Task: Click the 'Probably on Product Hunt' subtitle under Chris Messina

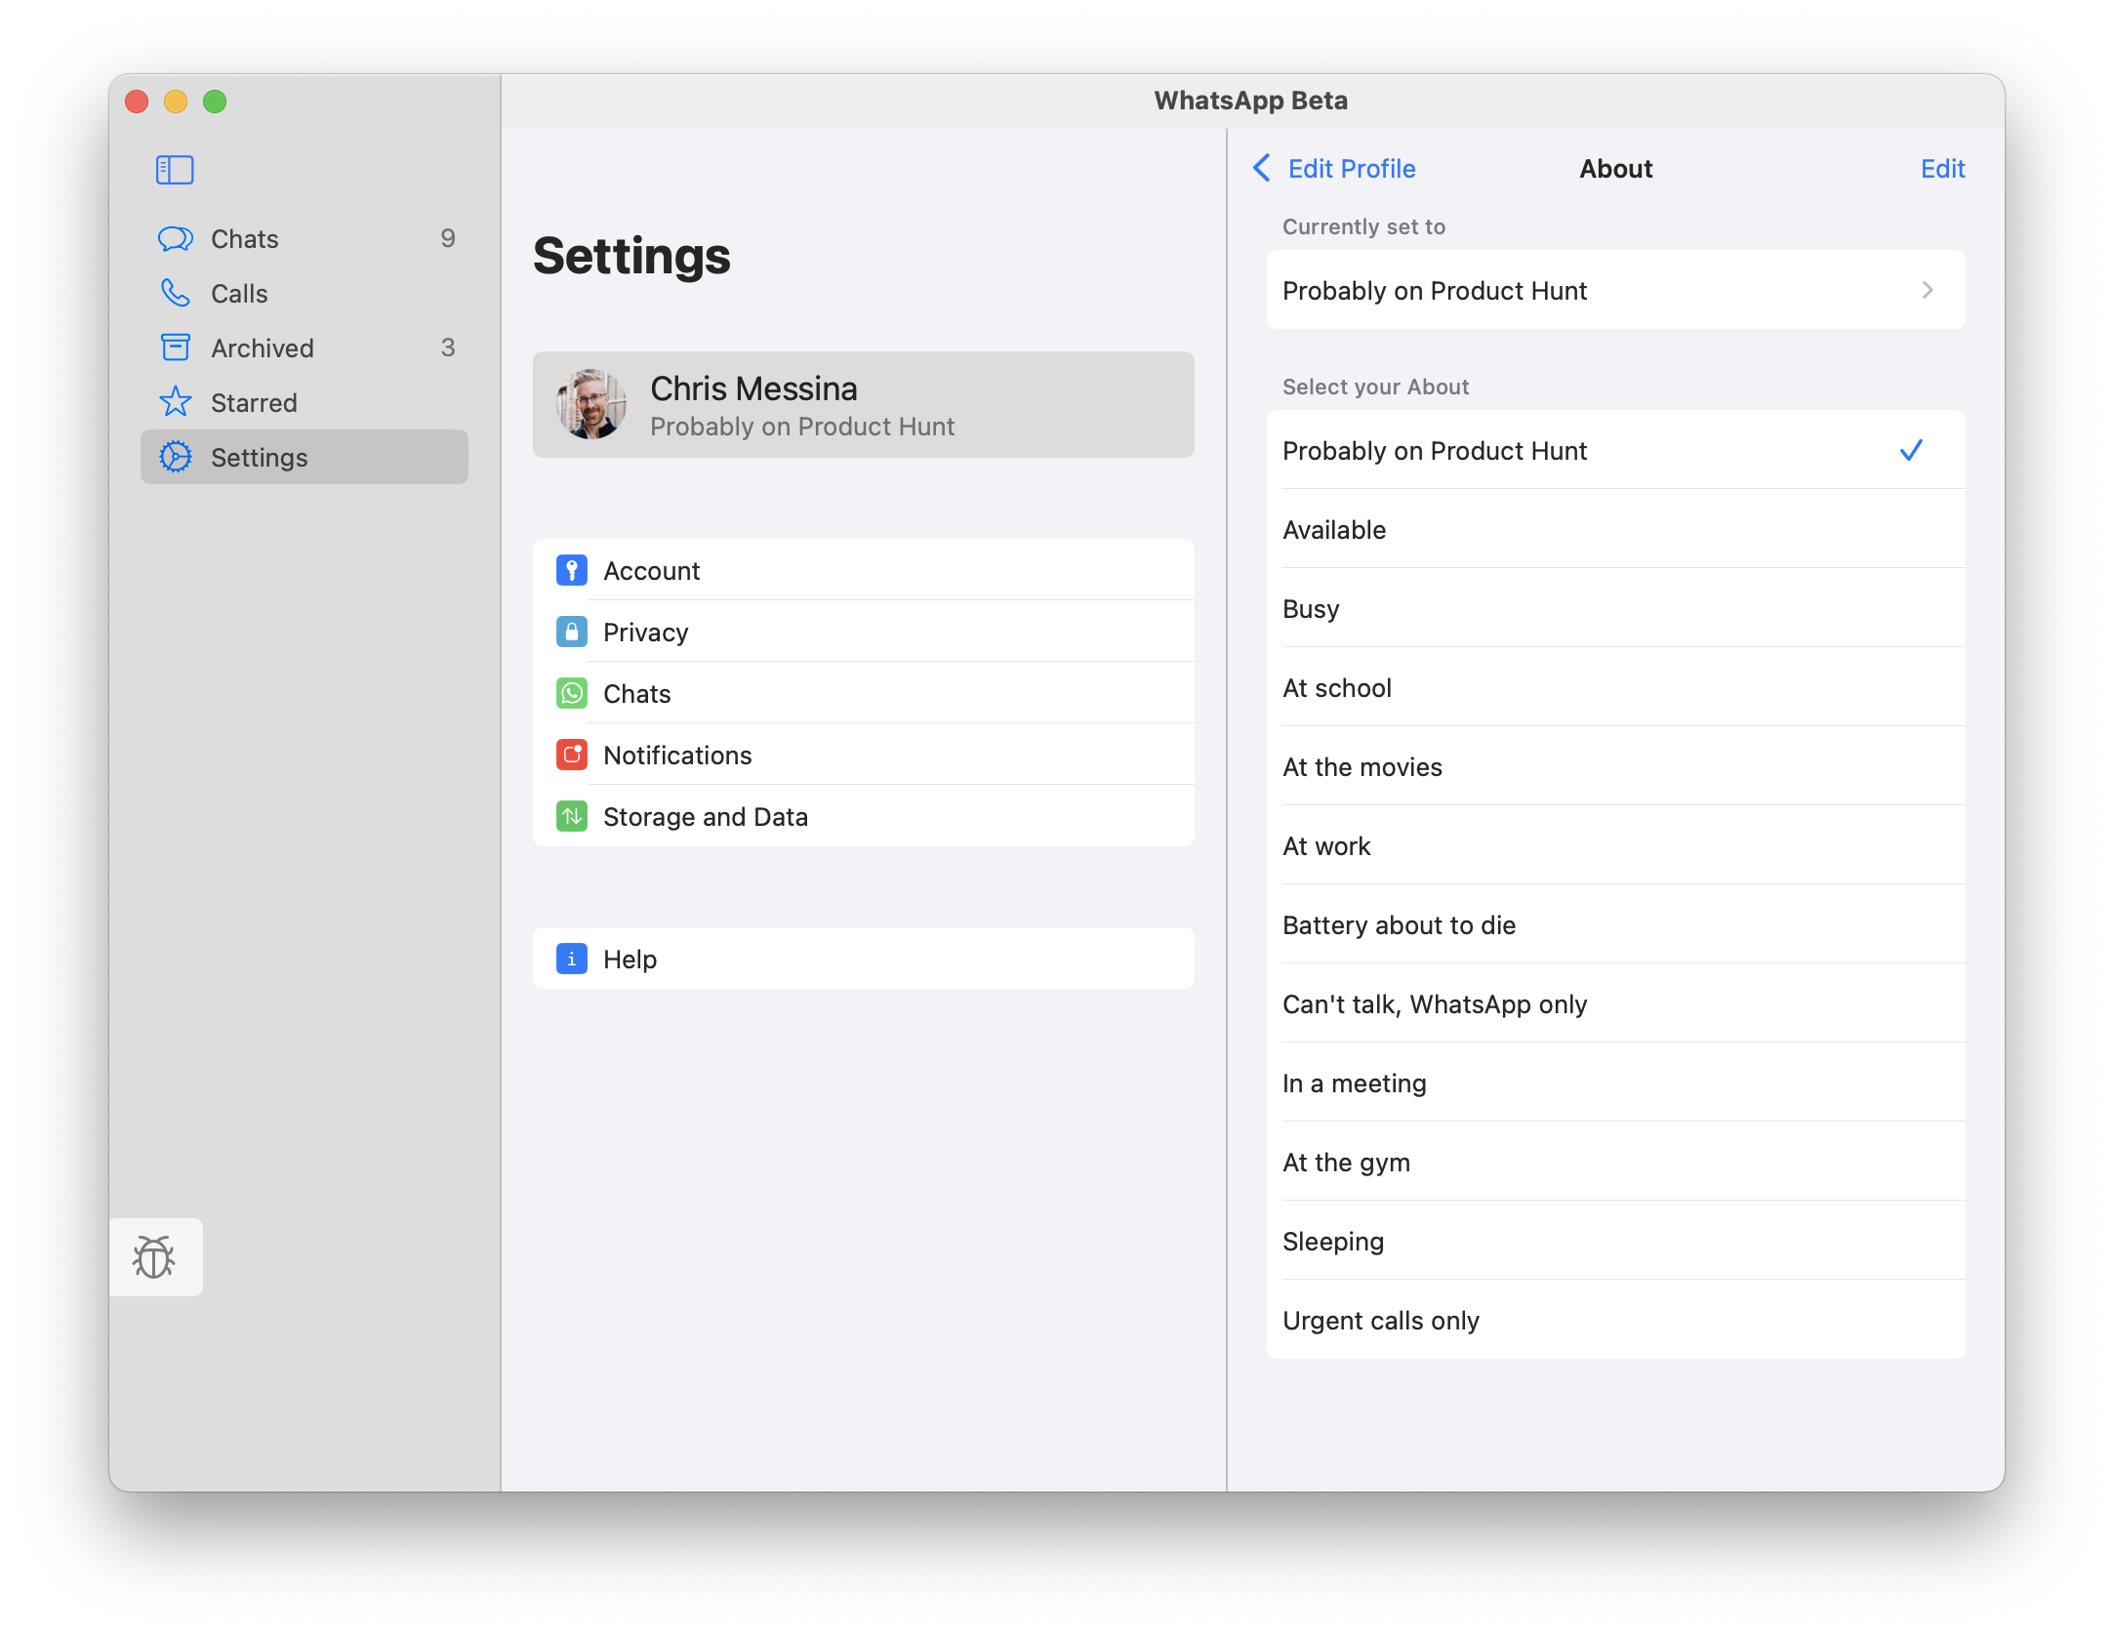Action: (x=802, y=427)
